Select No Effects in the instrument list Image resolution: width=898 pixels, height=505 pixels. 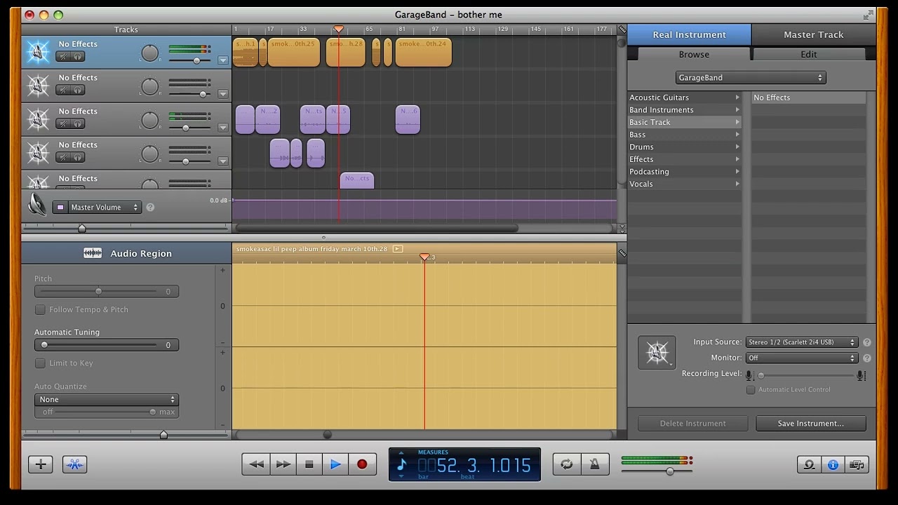(808, 97)
